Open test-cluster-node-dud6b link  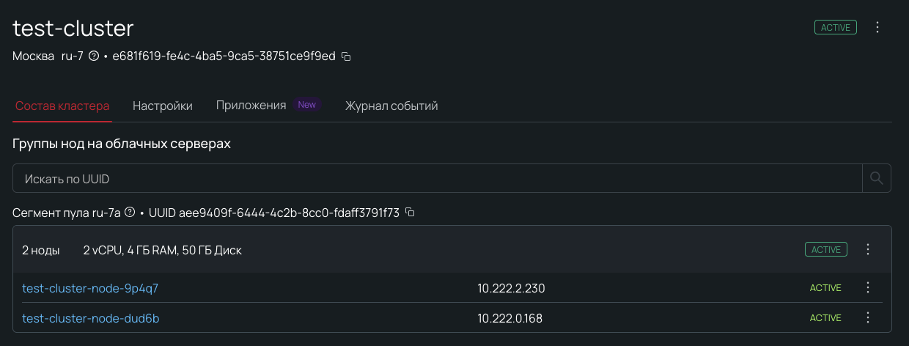click(91, 318)
